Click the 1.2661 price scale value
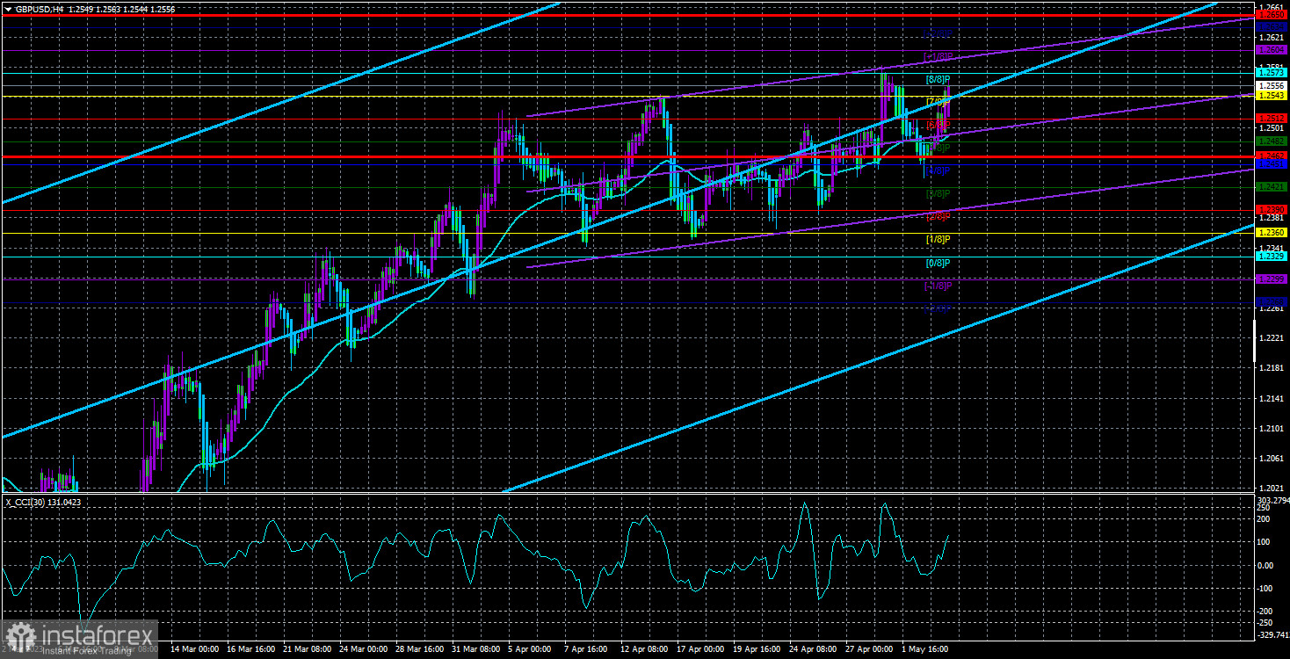The height and width of the screenshot is (659, 1290). tap(1271, 7)
